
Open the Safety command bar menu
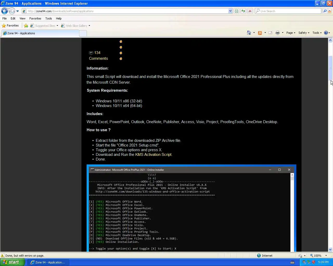304,33
